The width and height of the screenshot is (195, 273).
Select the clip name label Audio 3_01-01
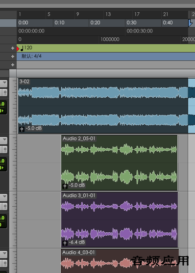point(79,195)
